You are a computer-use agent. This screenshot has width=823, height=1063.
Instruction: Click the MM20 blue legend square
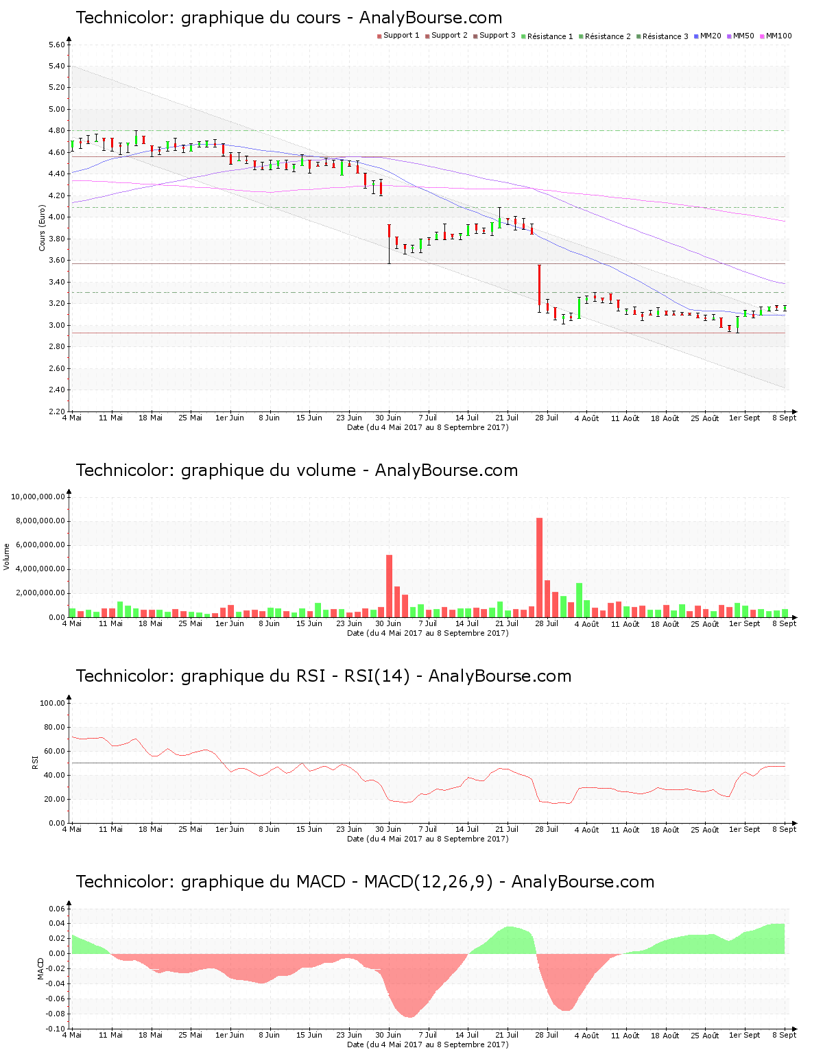tap(696, 36)
